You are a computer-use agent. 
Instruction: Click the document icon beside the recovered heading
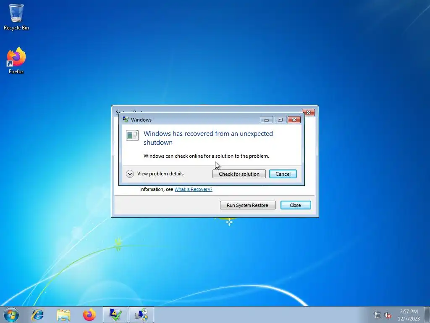click(132, 135)
